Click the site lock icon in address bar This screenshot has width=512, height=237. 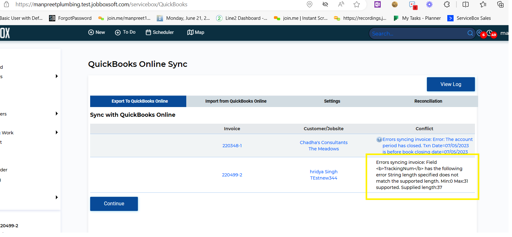pos(6,4)
